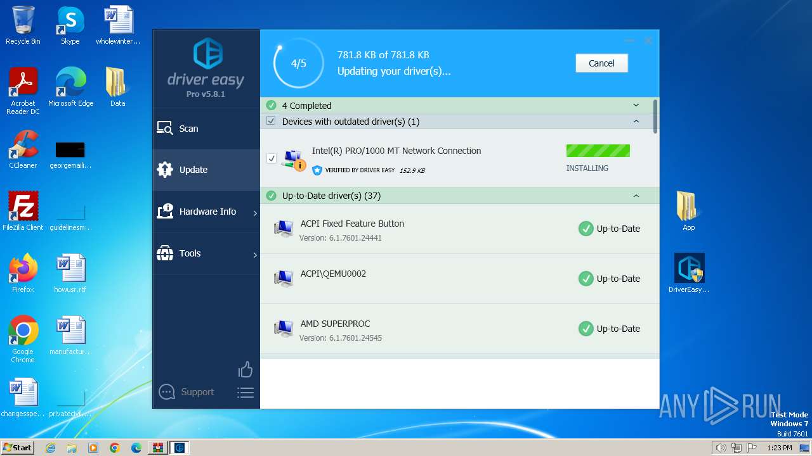Image resolution: width=812 pixels, height=456 pixels.
Task: Minimize the Driver Easy window
Action: point(629,41)
